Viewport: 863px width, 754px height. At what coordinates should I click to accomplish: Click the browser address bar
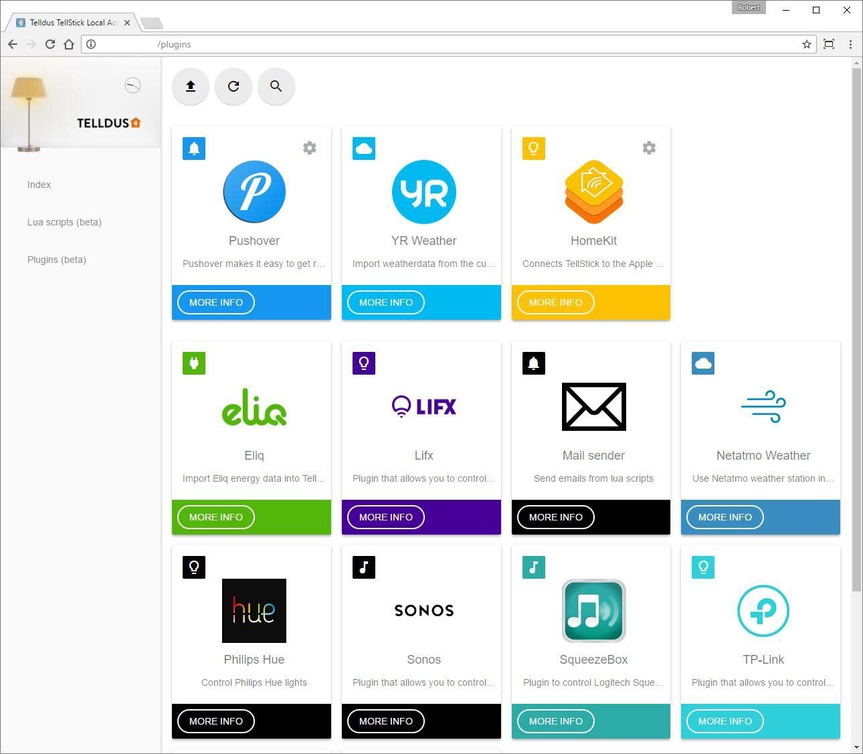pyautogui.click(x=448, y=44)
